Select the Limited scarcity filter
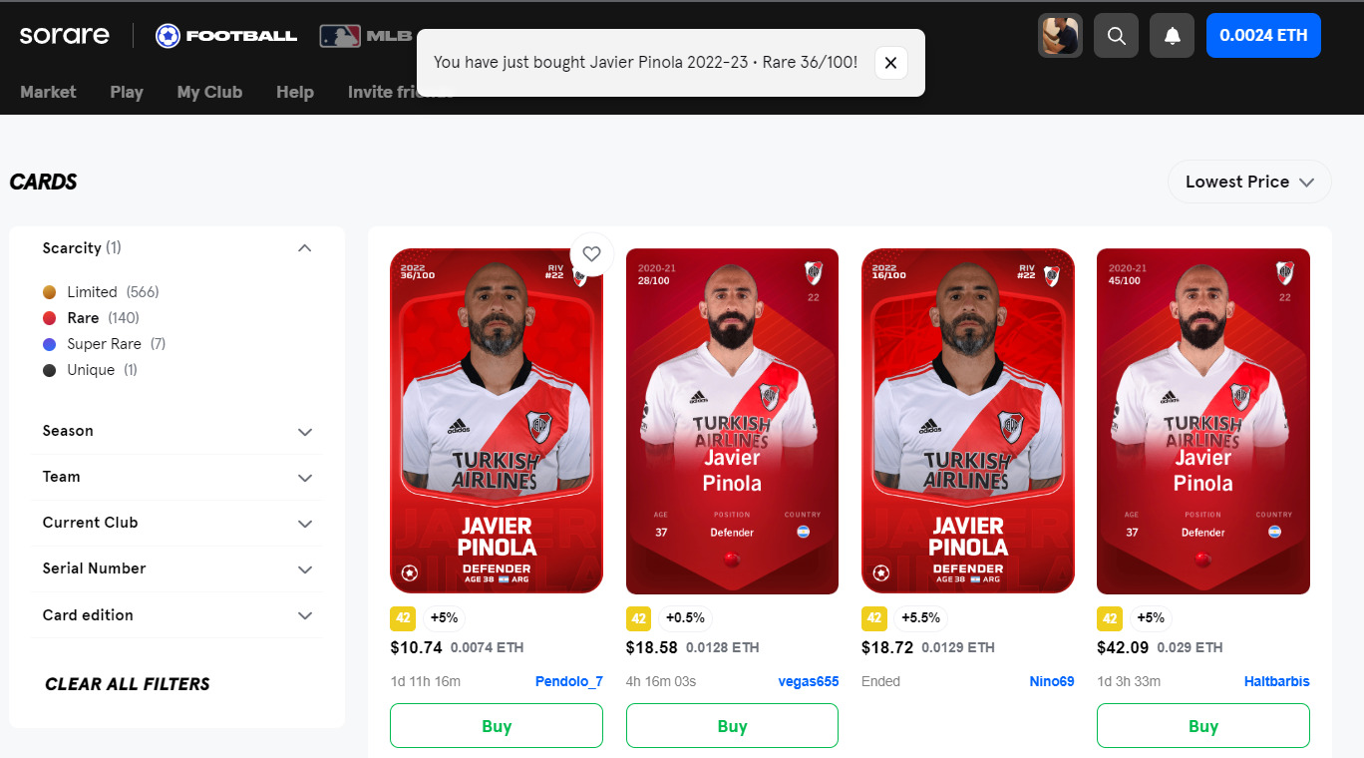Image resolution: width=1364 pixels, height=758 pixels. click(101, 292)
